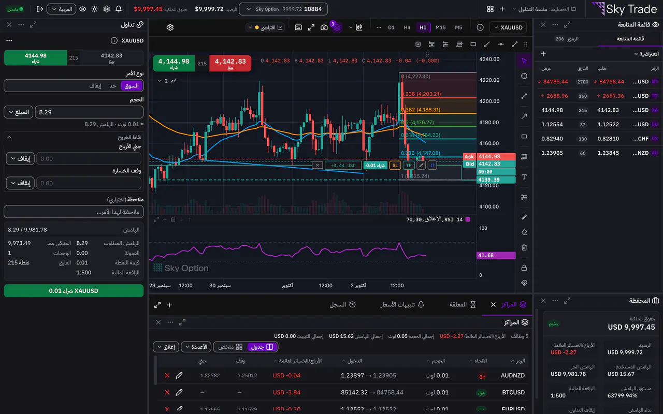This screenshot has width=663, height=414.
Task: Switch positions view to جدول table
Action: 262,347
